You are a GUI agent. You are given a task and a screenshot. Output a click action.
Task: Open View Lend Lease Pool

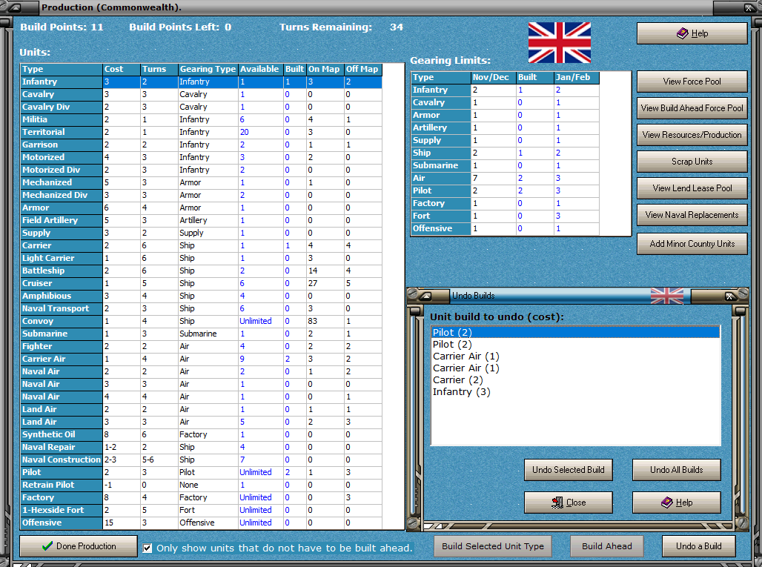(x=692, y=188)
